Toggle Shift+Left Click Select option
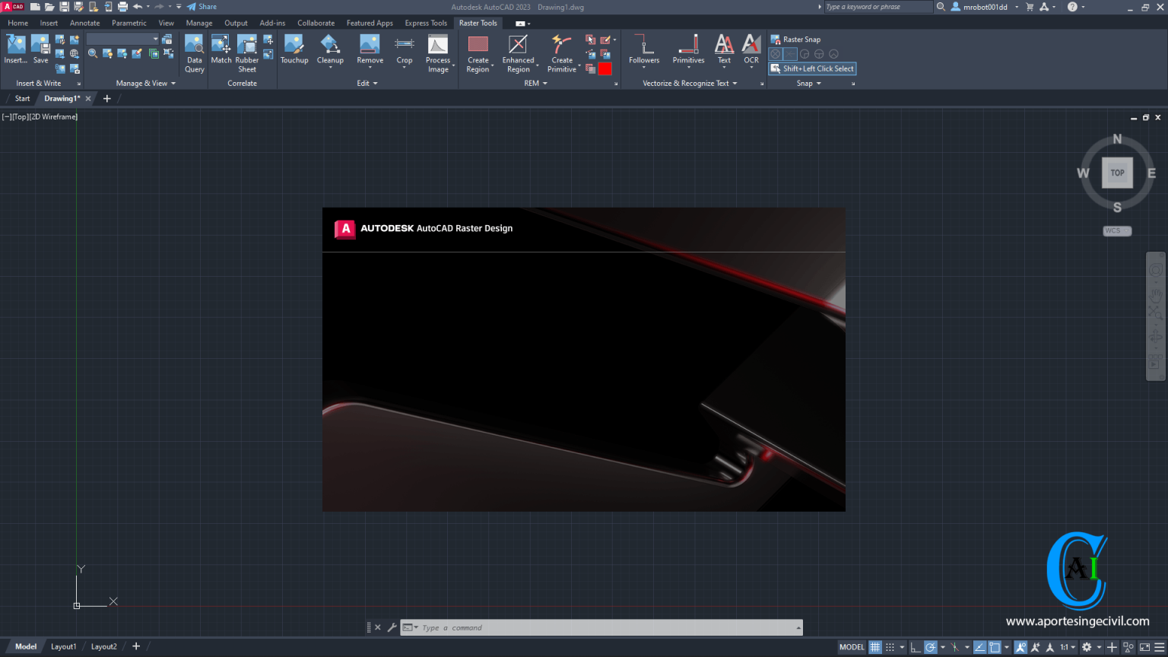 tap(812, 68)
